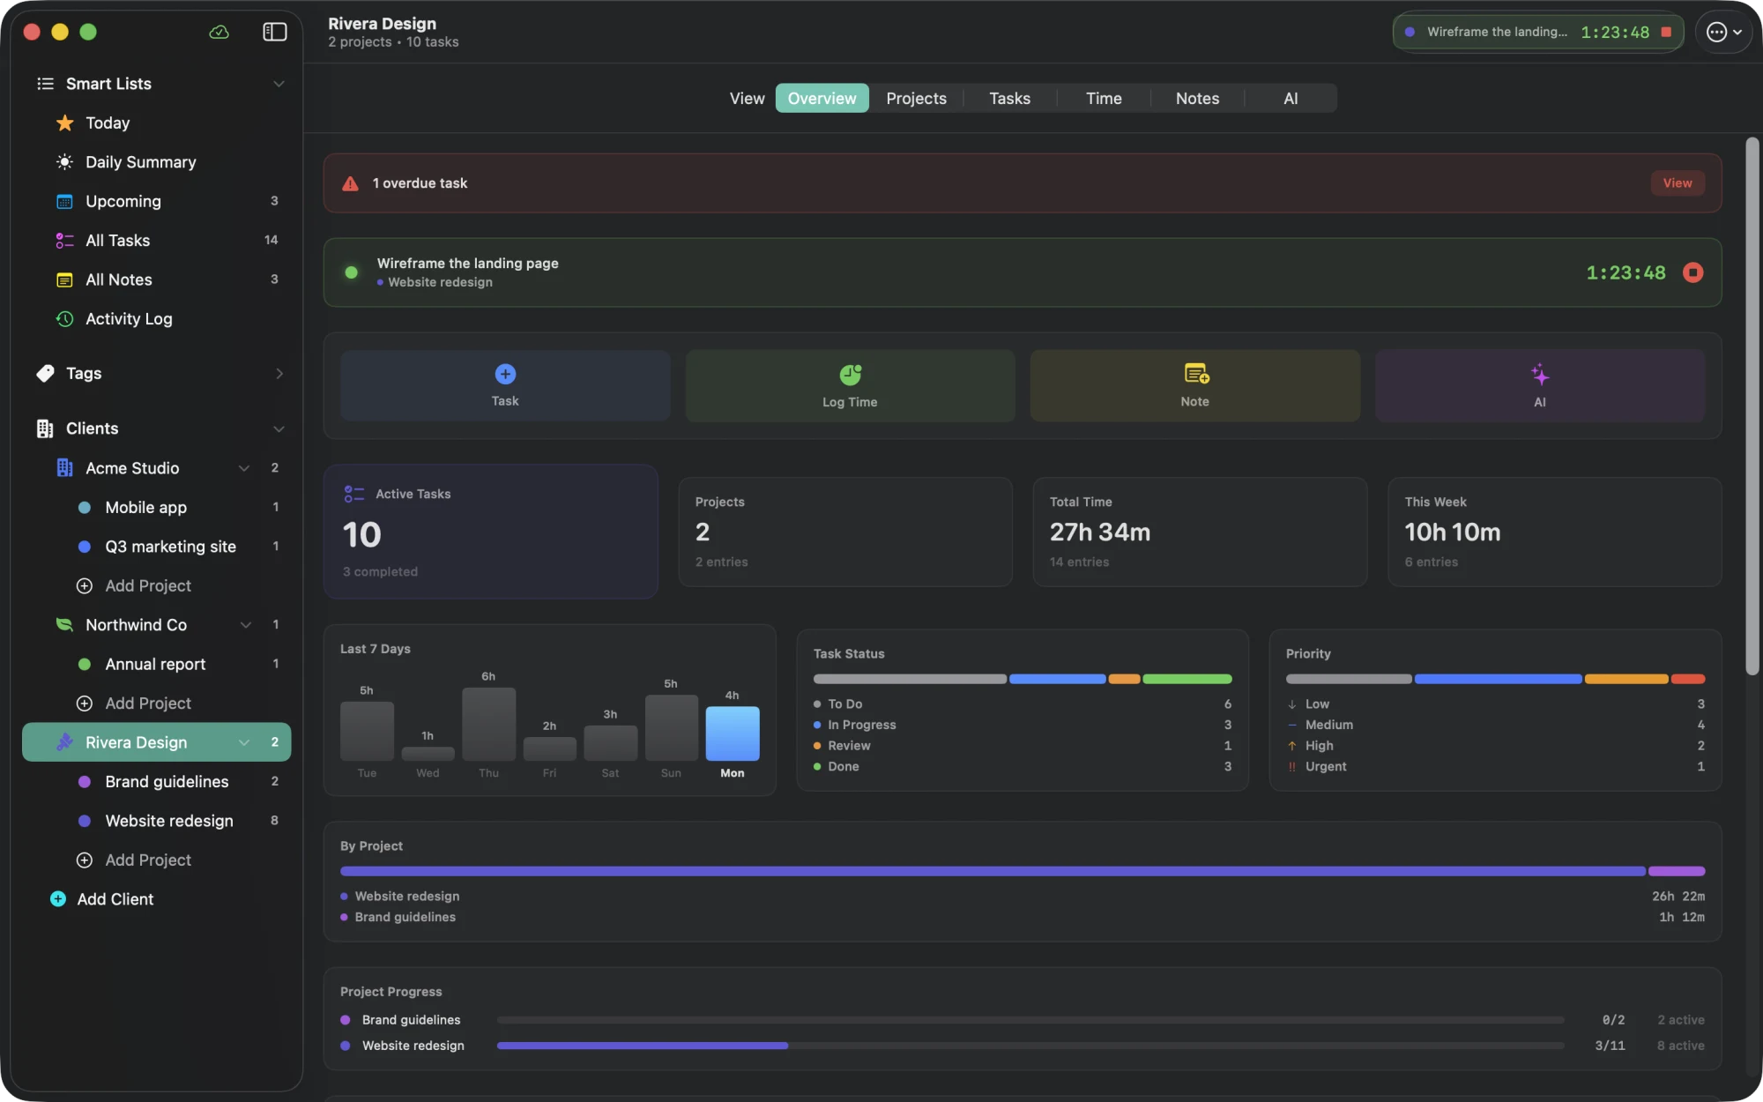Switch to the Overview tab

click(822, 98)
